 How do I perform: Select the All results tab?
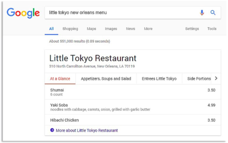coord(51,29)
